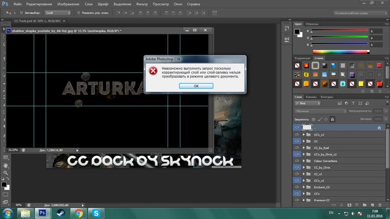390x219 pixels.
Task: Click the top layer thumbnail in Layers panel
Action: [307, 128]
